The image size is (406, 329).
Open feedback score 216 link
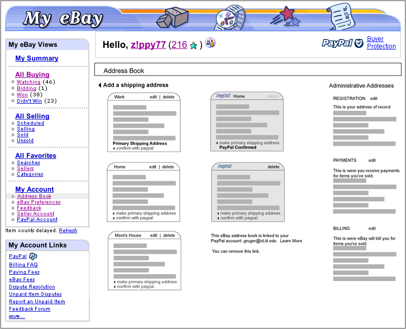point(179,45)
